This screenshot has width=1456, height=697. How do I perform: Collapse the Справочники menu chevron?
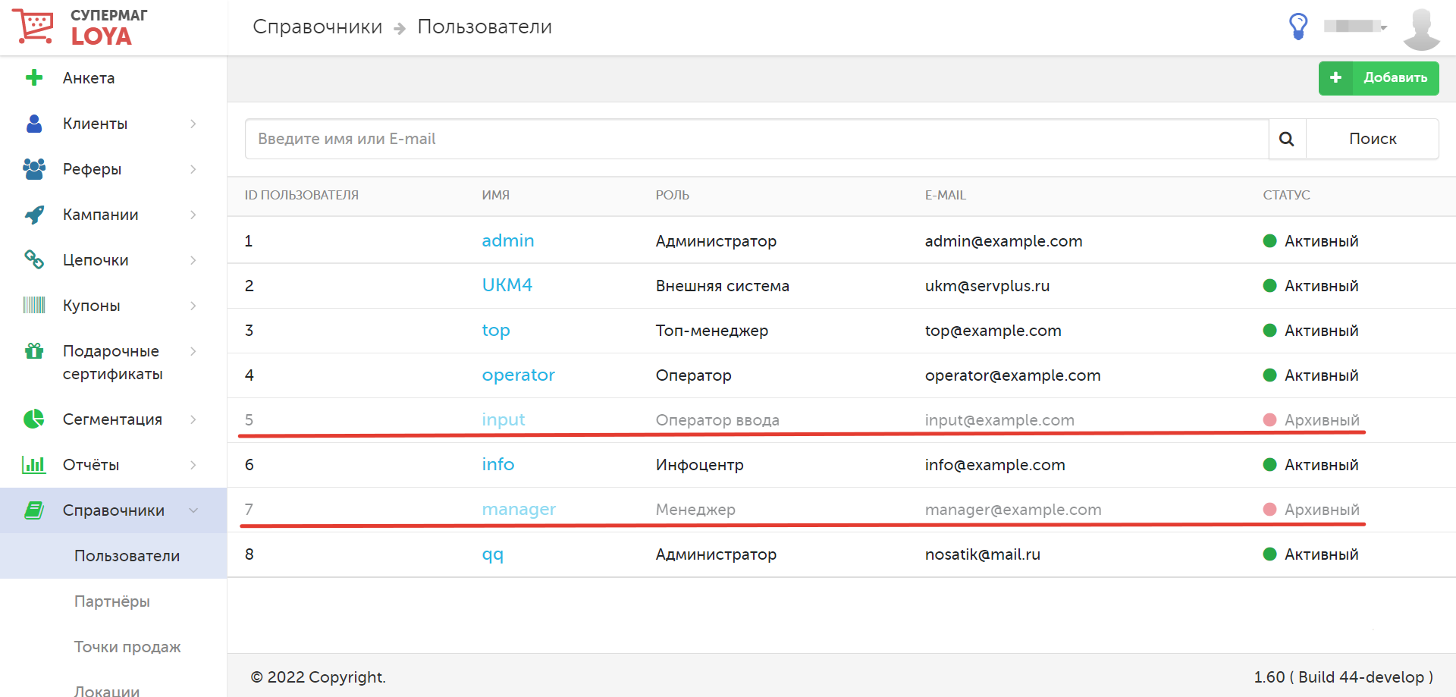pos(193,510)
